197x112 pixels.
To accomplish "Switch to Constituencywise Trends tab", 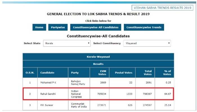I will pyautogui.click(x=144, y=27).
